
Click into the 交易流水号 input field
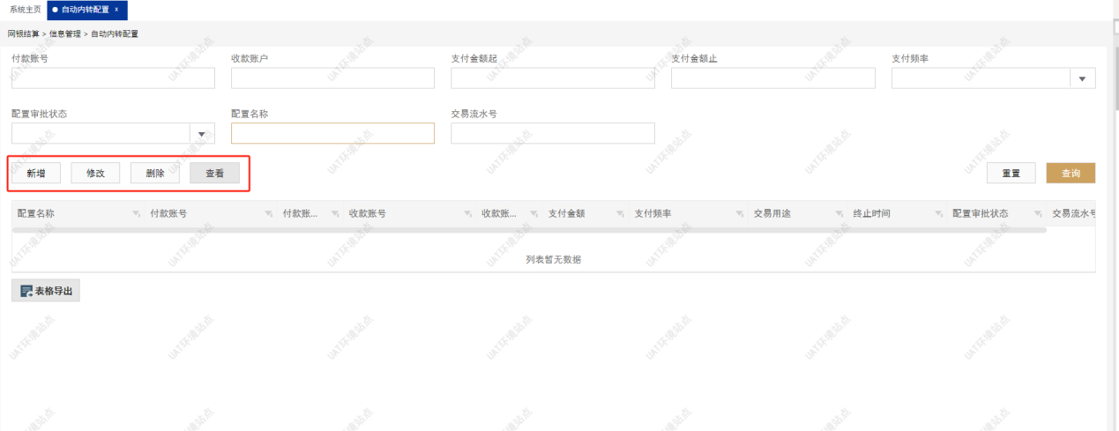pos(552,134)
